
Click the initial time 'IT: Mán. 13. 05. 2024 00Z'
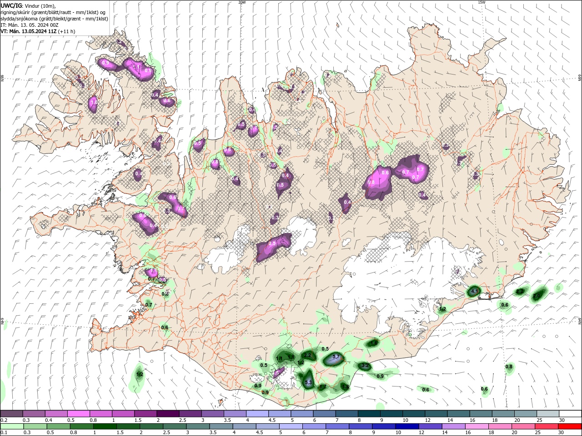point(29,25)
